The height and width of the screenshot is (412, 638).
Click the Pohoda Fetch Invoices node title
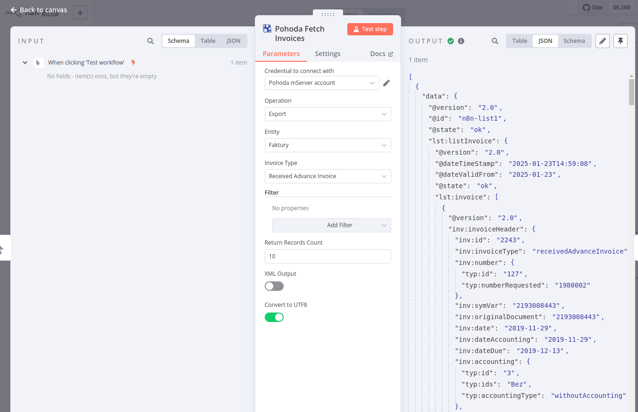coord(300,33)
